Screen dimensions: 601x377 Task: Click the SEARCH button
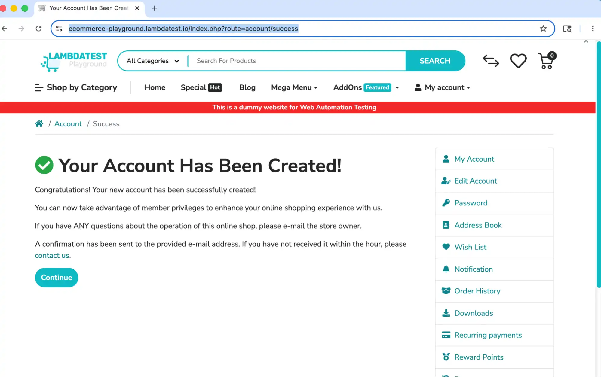click(x=435, y=61)
